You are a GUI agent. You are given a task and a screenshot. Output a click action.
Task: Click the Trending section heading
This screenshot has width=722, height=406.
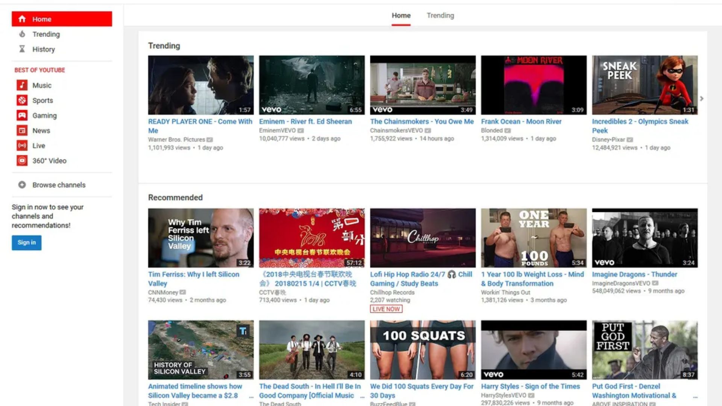164,46
